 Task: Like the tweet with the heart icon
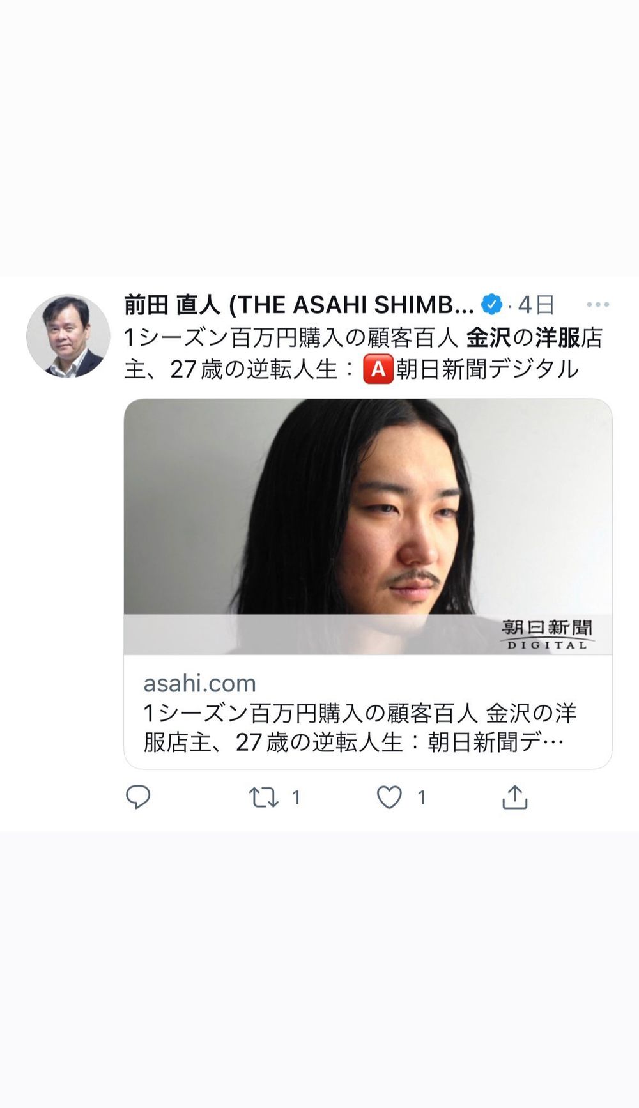pos(389,797)
